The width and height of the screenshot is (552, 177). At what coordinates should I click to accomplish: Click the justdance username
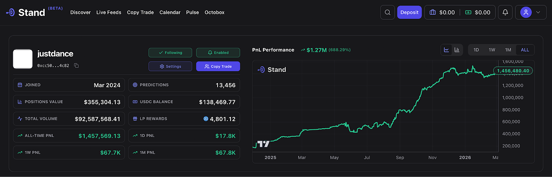[55, 54]
